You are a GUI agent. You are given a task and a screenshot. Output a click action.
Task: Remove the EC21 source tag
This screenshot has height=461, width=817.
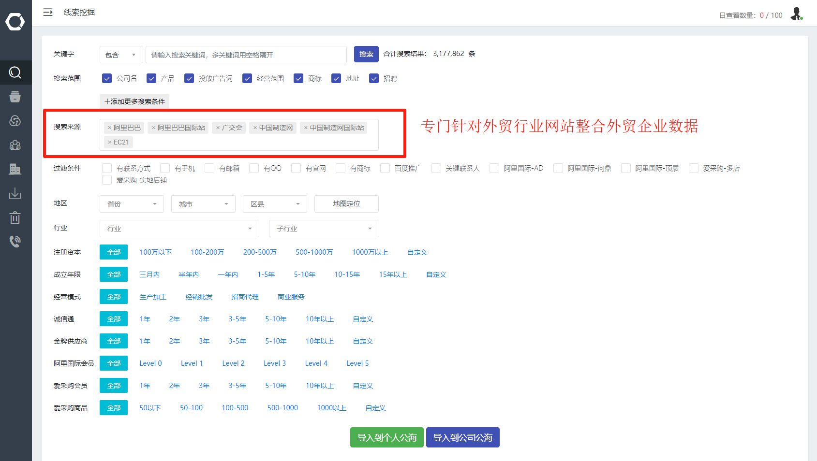pos(110,142)
